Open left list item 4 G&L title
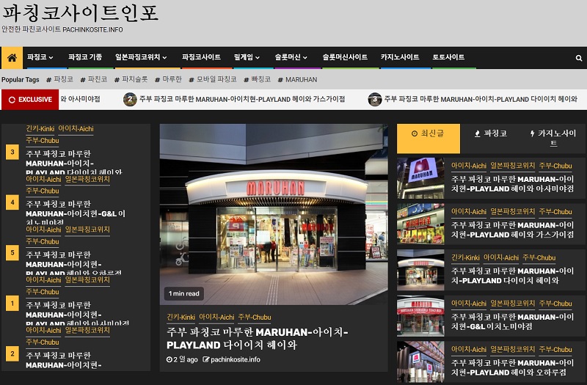Viewport: 587px width, 385px height. 76,212
